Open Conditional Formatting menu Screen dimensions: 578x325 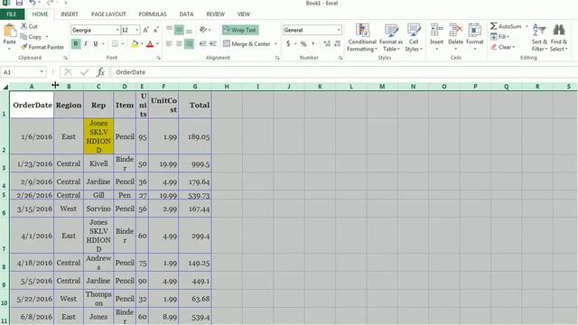[x=362, y=38]
